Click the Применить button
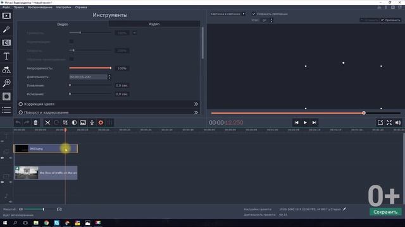The width and height of the screenshot is (405, 227). click(x=390, y=20)
